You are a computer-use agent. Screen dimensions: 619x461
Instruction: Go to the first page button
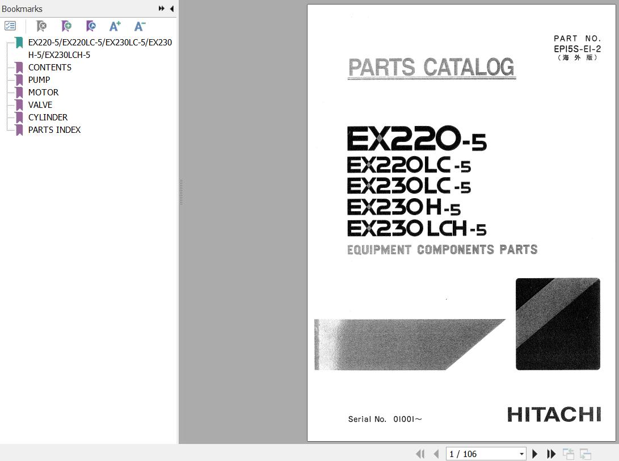click(420, 454)
